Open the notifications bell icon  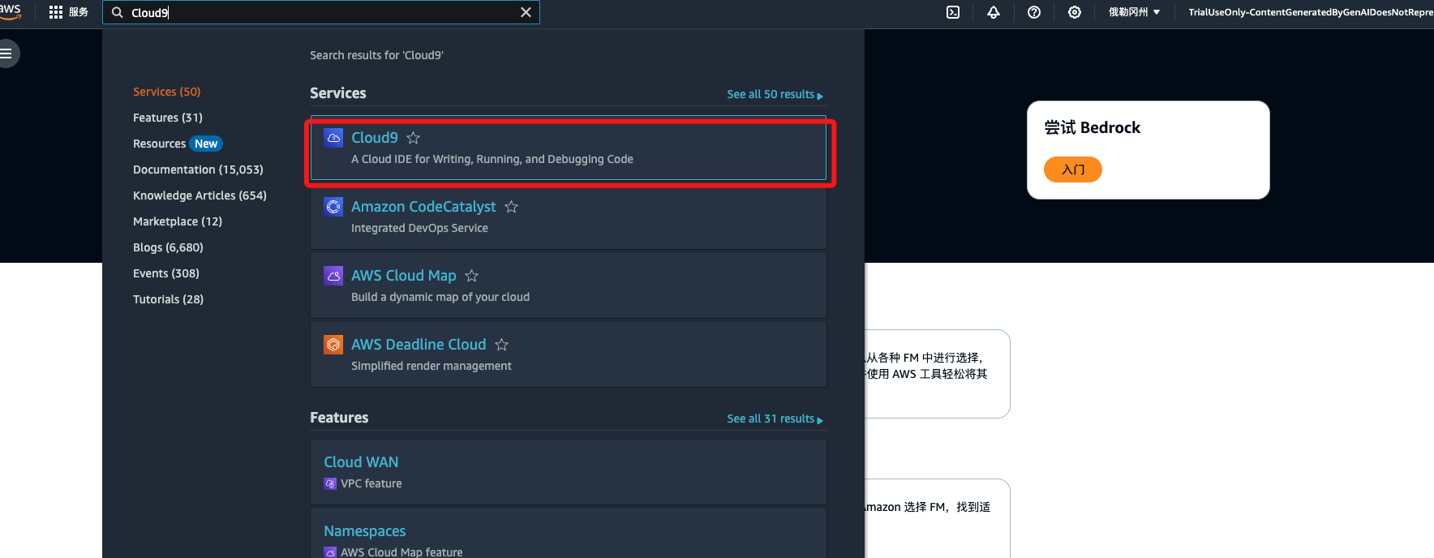coord(994,12)
